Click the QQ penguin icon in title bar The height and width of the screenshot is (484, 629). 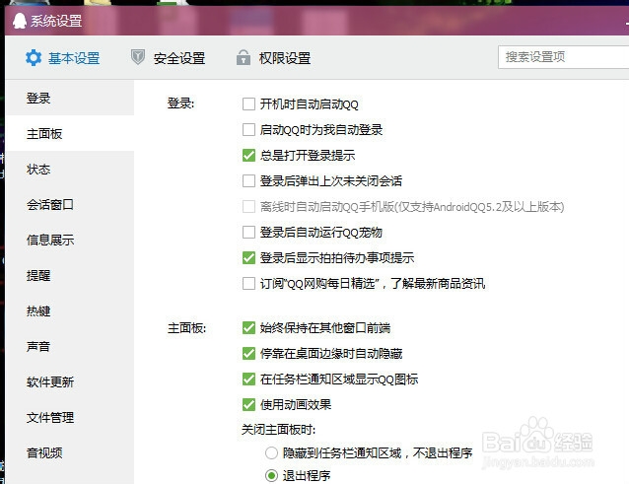pos(19,21)
